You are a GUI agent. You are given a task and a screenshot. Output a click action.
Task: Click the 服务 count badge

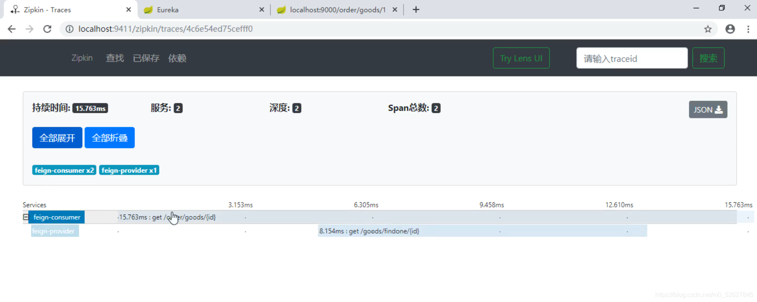pos(178,108)
